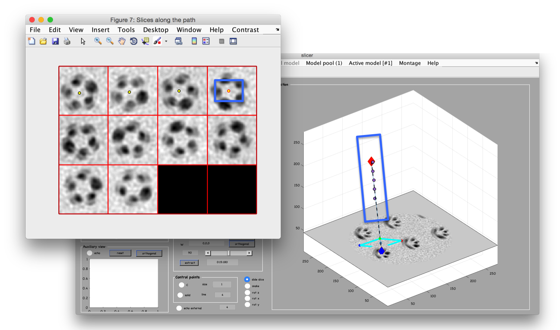This screenshot has width=560, height=330.
Task: Activate the Zoom Out magnifier tool
Action: pyautogui.click(x=110, y=41)
